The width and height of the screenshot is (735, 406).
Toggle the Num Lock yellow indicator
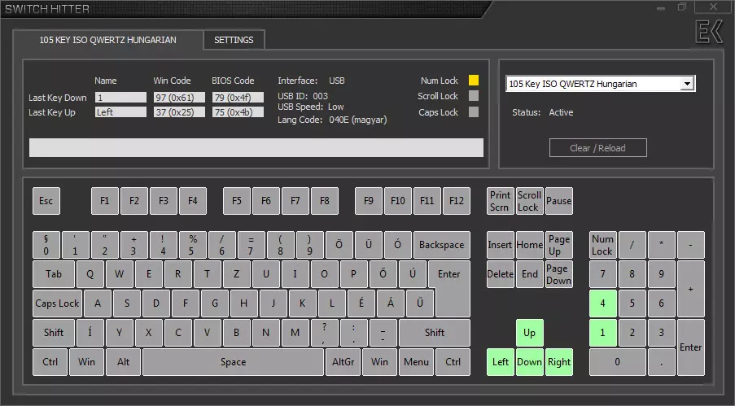(x=474, y=81)
